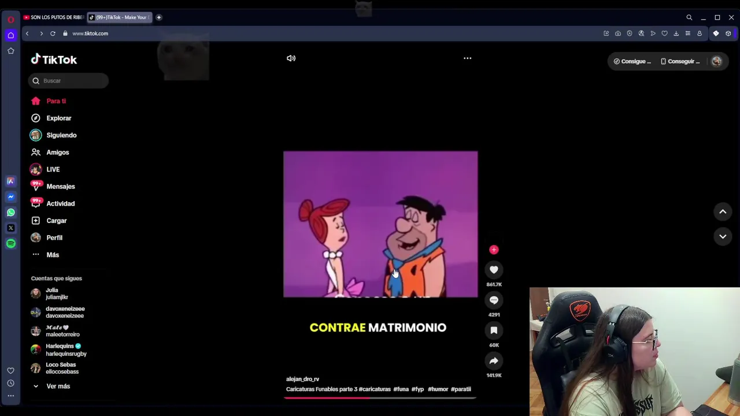Image resolution: width=740 pixels, height=416 pixels.
Task: Switch to the YouTube SON LOS PUTOS tab
Action: click(x=53, y=17)
